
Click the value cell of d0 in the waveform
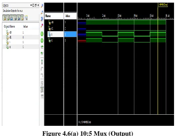click(70, 22)
